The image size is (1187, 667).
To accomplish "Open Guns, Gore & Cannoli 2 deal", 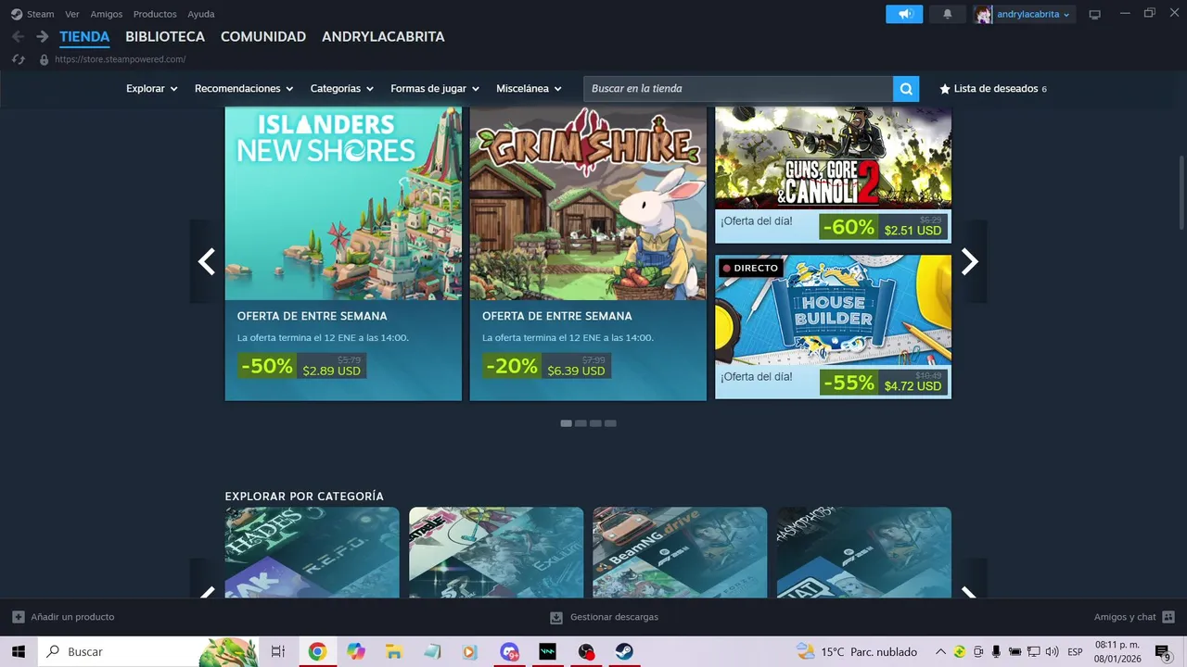I will click(x=833, y=174).
